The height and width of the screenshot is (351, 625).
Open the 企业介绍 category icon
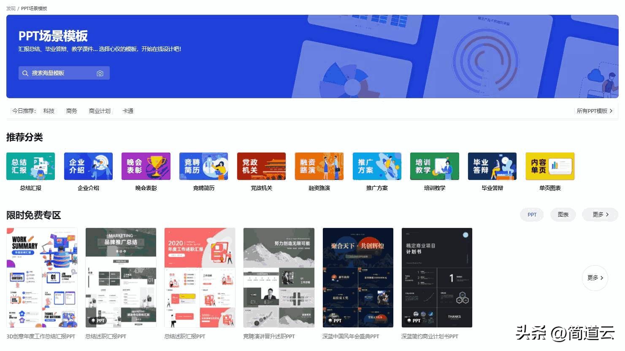coord(88,166)
